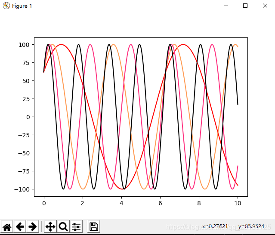This screenshot has width=275, height=235.
Task: Go back to the previous view
Action: coord(20,226)
